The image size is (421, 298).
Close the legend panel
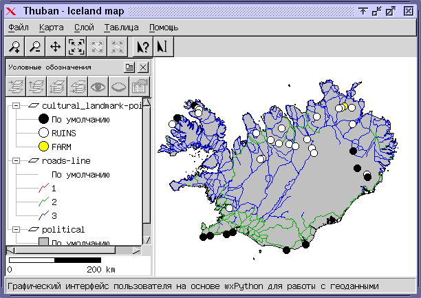(143, 67)
